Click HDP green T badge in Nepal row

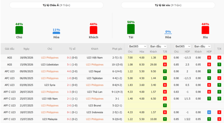pyautogui.click(x=209, y=71)
